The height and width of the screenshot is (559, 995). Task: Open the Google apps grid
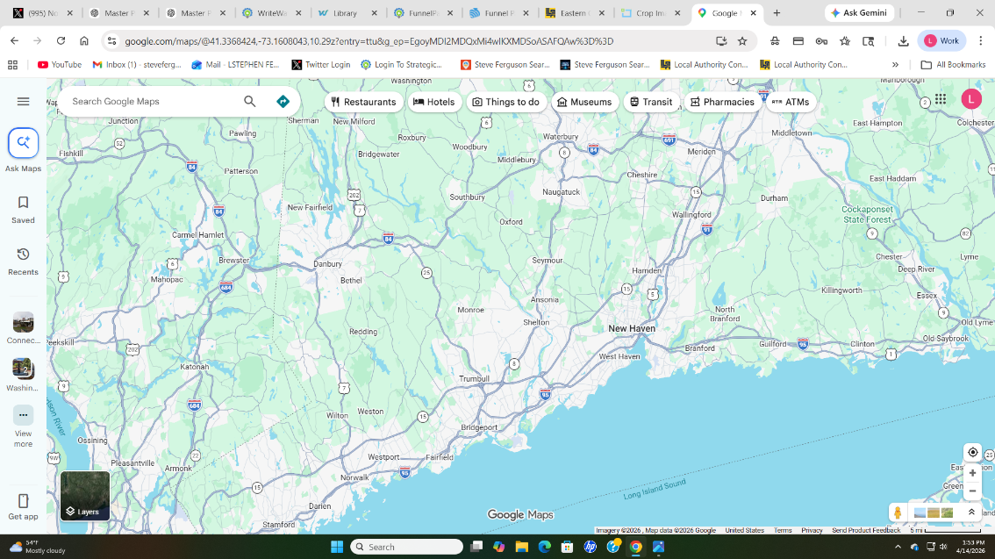[x=941, y=99]
